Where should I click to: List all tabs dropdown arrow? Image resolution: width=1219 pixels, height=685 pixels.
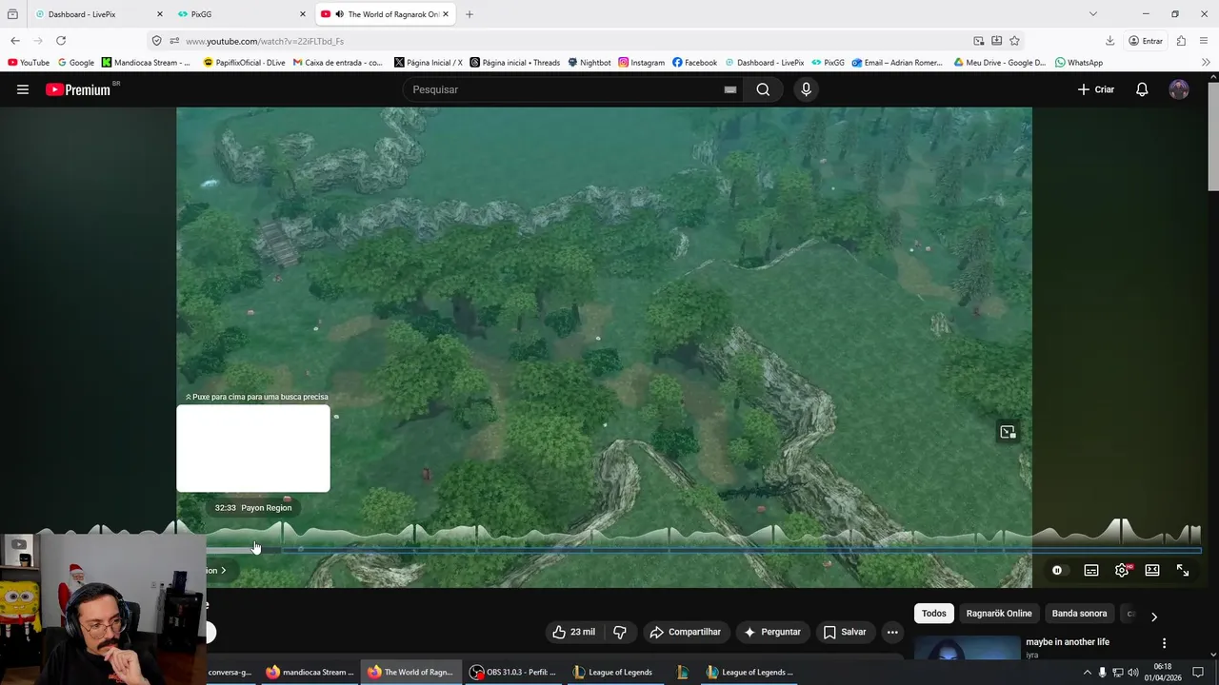click(1092, 14)
